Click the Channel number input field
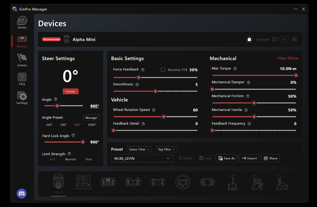The image size is (317, 207). click(285, 39)
